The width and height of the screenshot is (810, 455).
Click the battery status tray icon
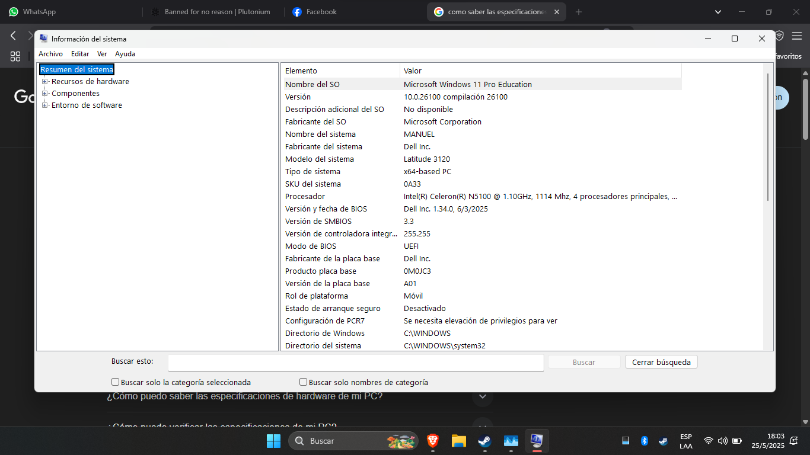point(737,441)
